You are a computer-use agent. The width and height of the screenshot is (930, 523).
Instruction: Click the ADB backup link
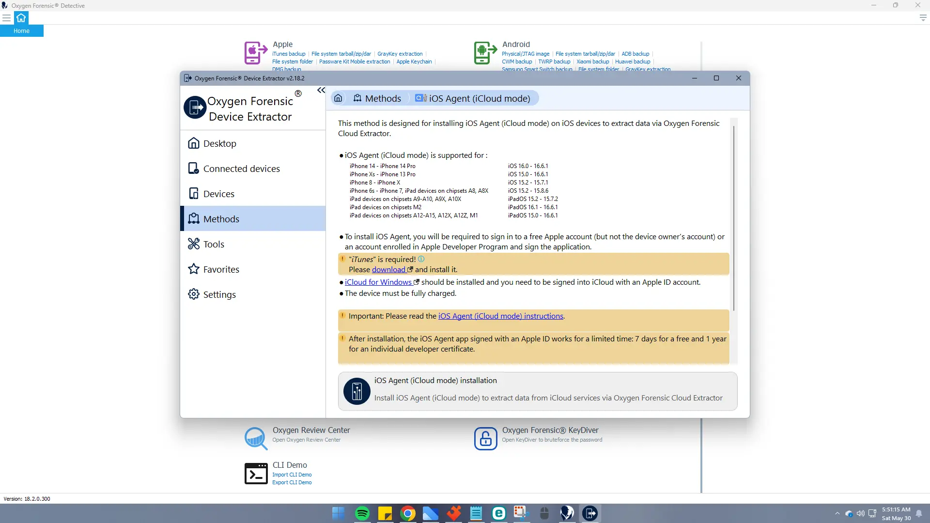635,54
